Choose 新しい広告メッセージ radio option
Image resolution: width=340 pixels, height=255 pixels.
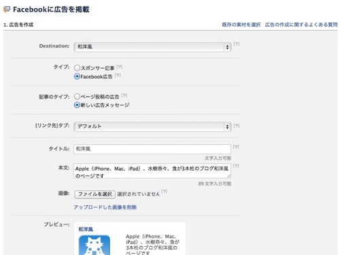(77, 105)
